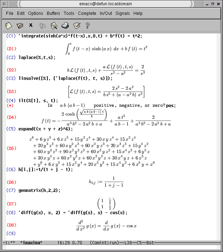Open the Help menu
Viewport: 223px width, 252px height.
pyautogui.click(x=138, y=13)
